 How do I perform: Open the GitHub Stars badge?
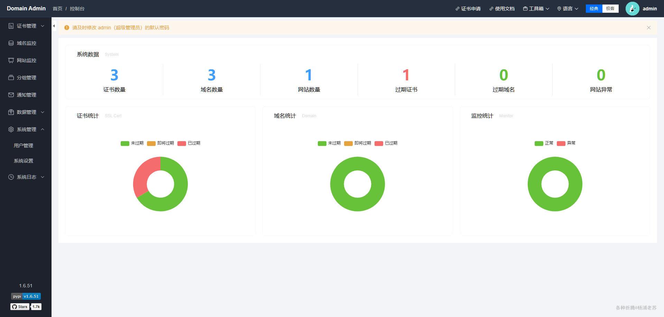[26, 307]
